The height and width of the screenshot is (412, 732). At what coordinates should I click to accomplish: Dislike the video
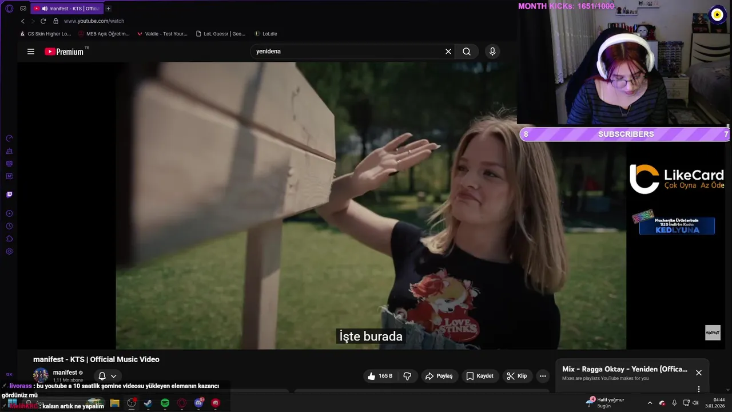click(407, 376)
